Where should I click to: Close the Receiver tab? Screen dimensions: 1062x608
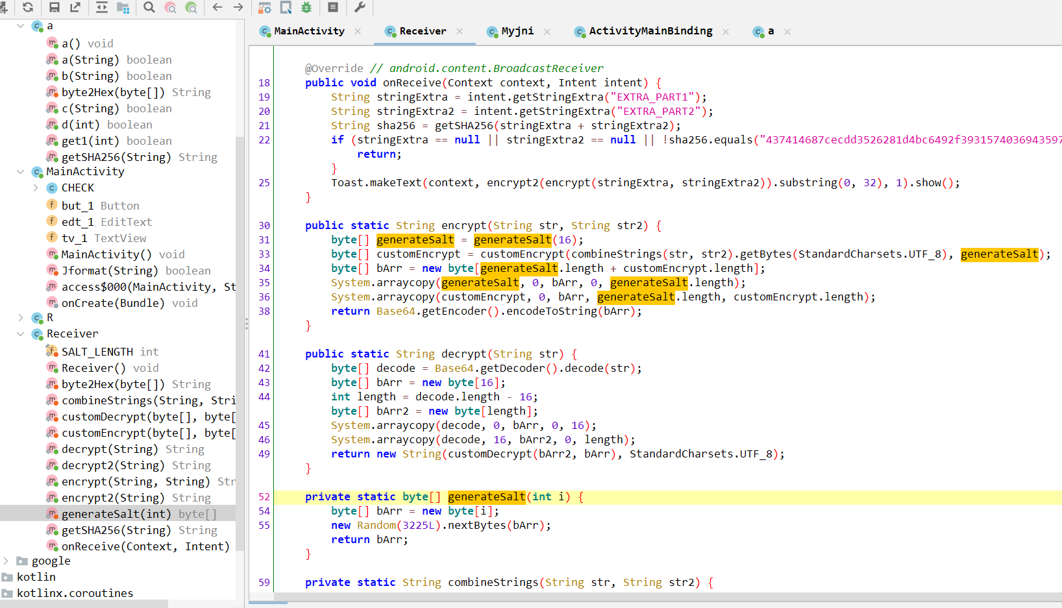(460, 31)
